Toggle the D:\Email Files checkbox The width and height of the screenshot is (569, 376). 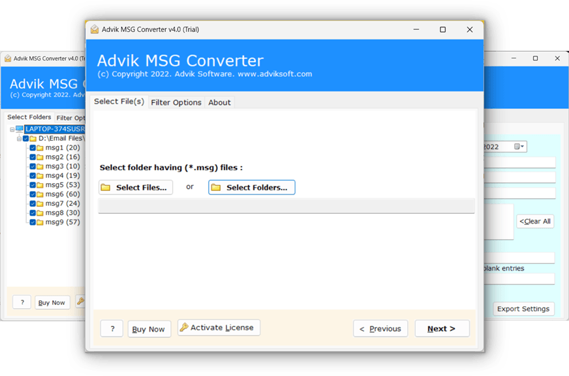point(25,138)
